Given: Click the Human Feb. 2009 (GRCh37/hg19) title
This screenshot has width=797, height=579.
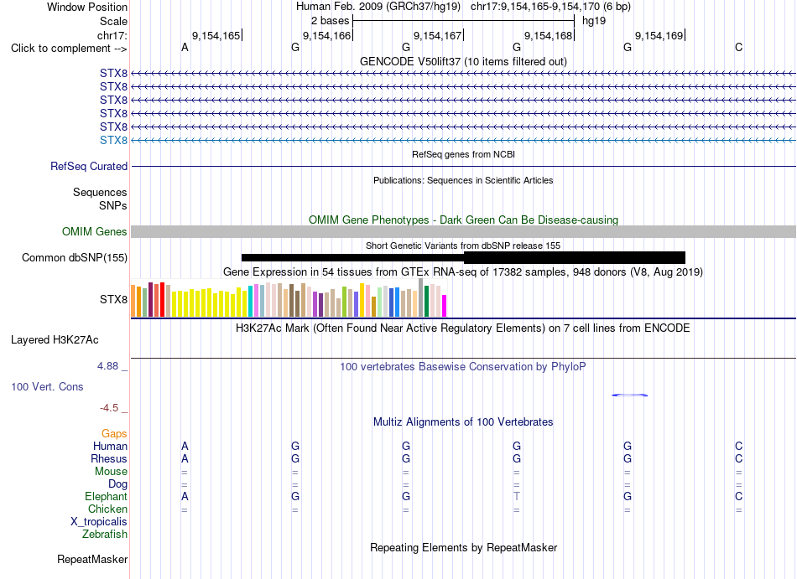Looking at the screenshot, I should [x=378, y=7].
